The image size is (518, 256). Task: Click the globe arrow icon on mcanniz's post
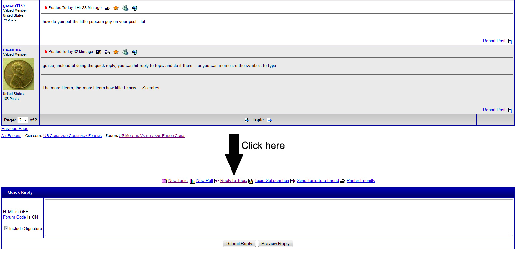[135, 52]
